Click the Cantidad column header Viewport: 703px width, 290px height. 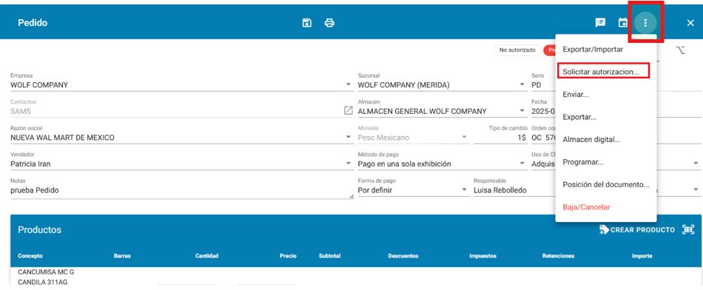(206, 256)
